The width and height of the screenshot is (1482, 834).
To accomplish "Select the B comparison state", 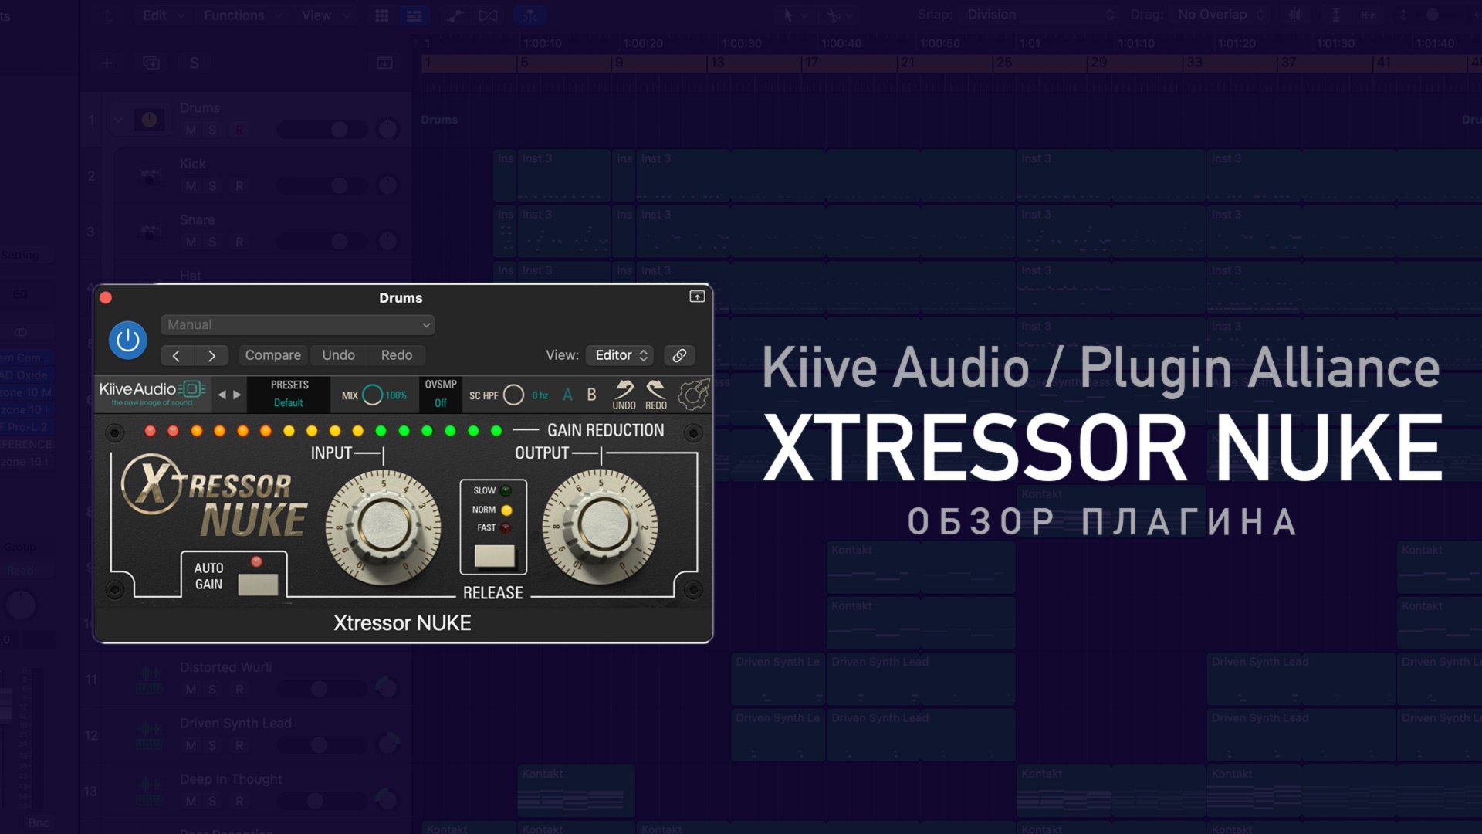I will pyautogui.click(x=591, y=395).
